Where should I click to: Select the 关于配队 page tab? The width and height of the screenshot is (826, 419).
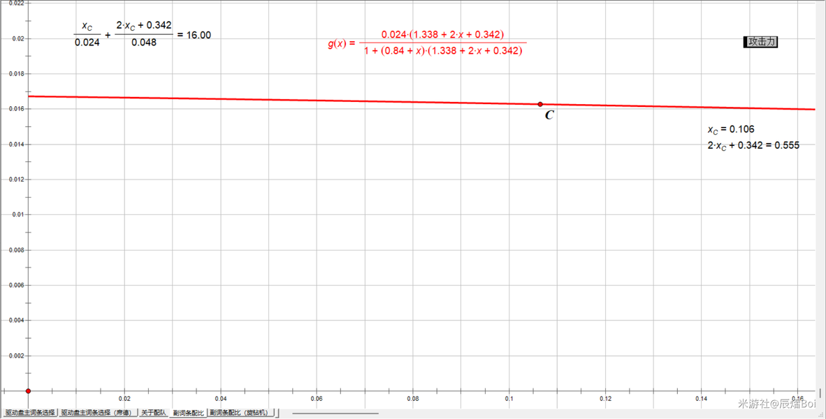[154, 413]
